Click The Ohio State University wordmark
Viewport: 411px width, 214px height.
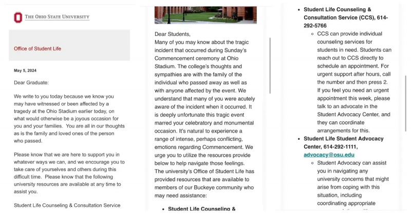pyautogui.click(x=57, y=17)
